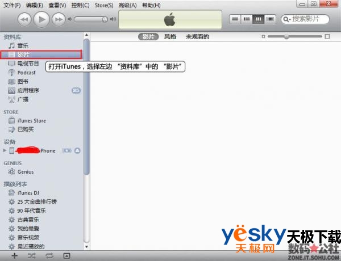Select 影片 in the library sidebar
The width and height of the screenshot is (341, 261).
(41, 54)
